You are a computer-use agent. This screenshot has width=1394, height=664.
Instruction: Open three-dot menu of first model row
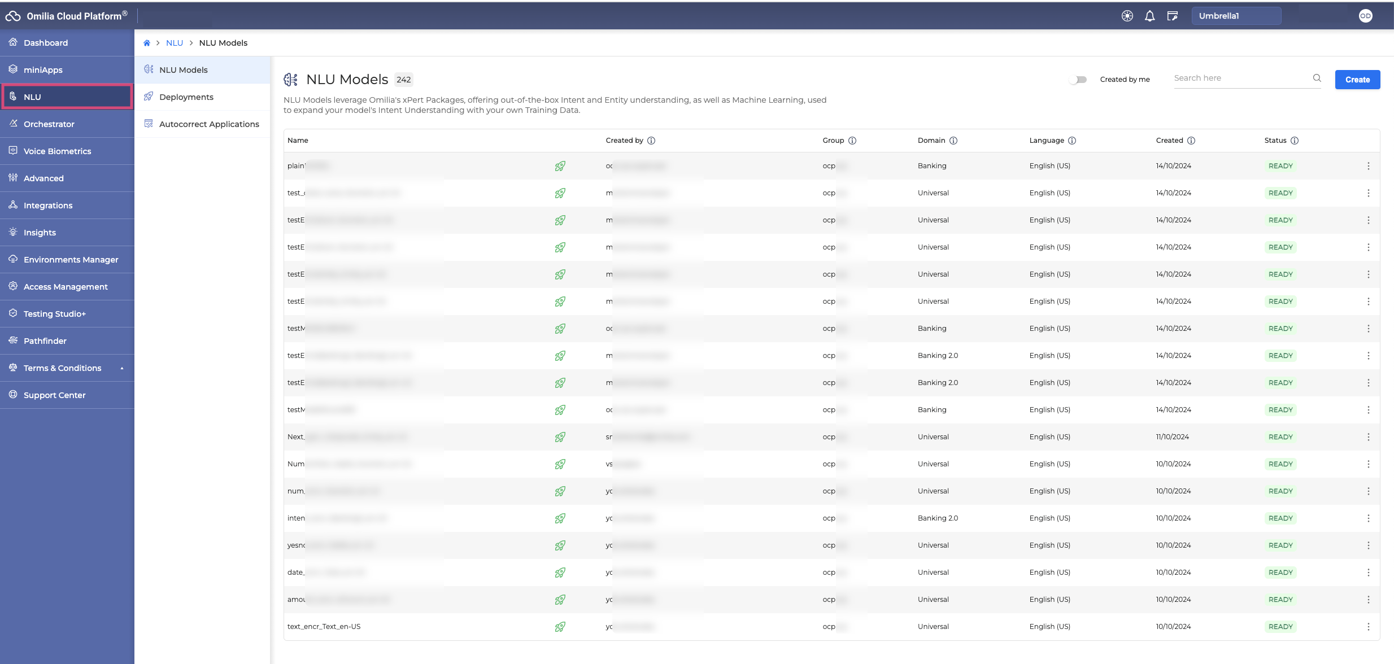[1368, 166]
